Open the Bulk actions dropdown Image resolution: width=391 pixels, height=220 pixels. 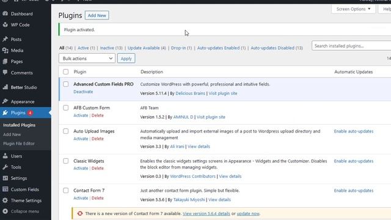click(87, 59)
